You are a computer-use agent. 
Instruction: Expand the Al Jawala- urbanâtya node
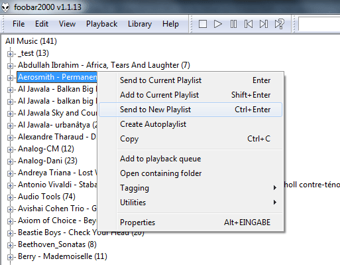click(10, 126)
